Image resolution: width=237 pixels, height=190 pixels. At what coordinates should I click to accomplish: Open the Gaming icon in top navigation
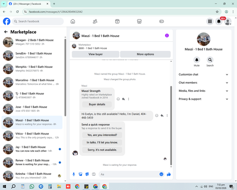[x=162, y=21]
